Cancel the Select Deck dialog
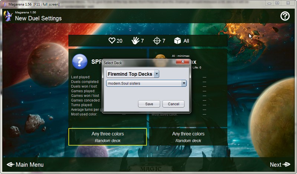This screenshot has height=174, width=297. pos(173,104)
